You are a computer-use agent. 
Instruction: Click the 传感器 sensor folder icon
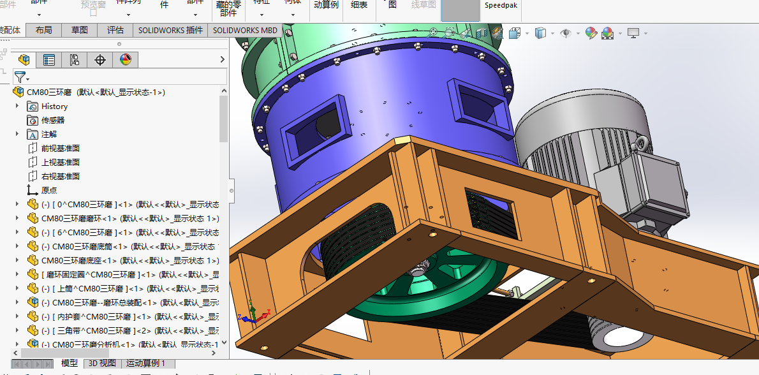coord(33,120)
